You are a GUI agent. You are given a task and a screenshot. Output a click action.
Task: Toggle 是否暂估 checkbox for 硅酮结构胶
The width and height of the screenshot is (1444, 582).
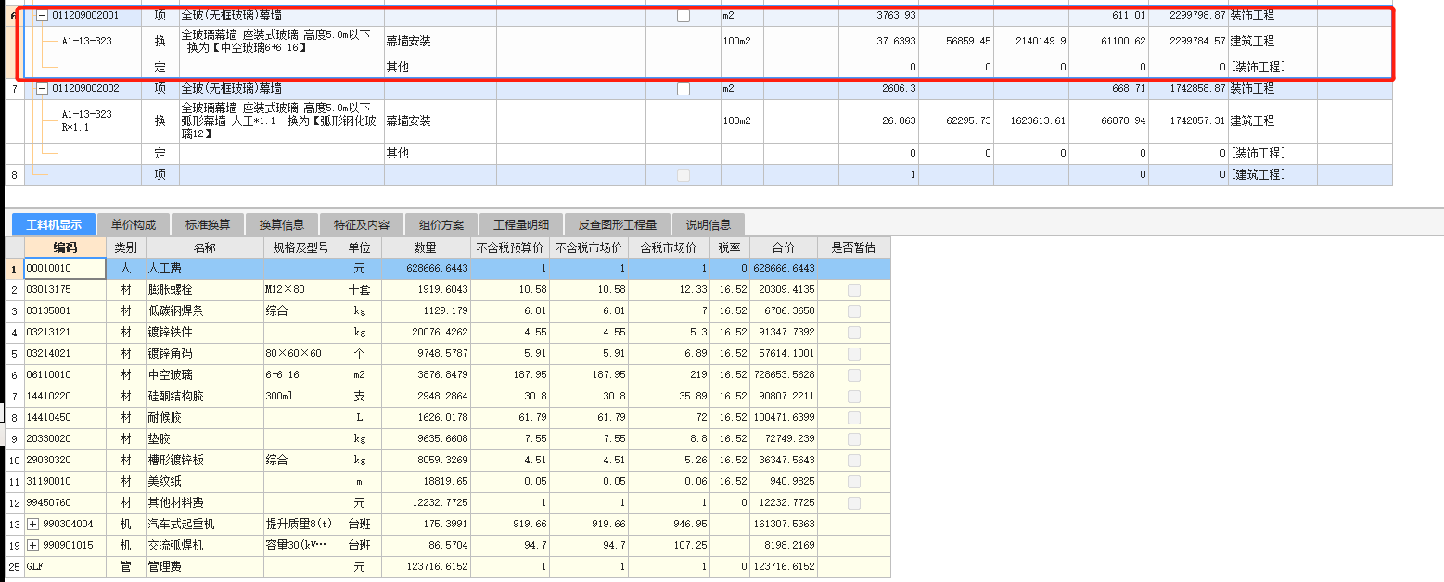853,397
